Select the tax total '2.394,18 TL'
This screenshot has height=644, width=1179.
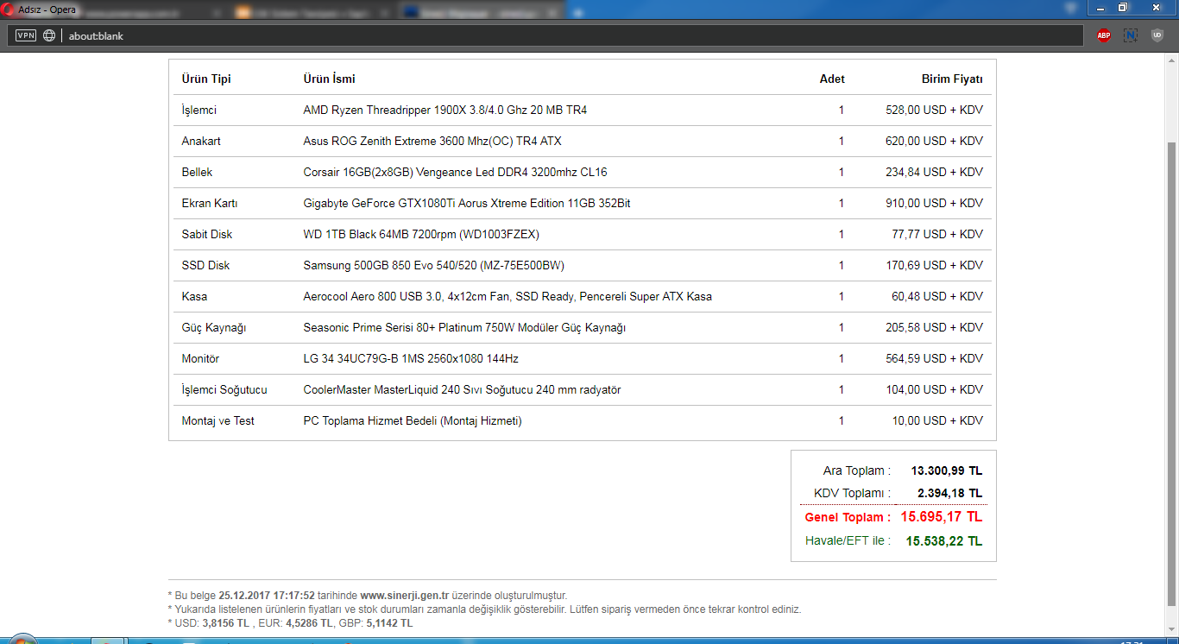950,493
